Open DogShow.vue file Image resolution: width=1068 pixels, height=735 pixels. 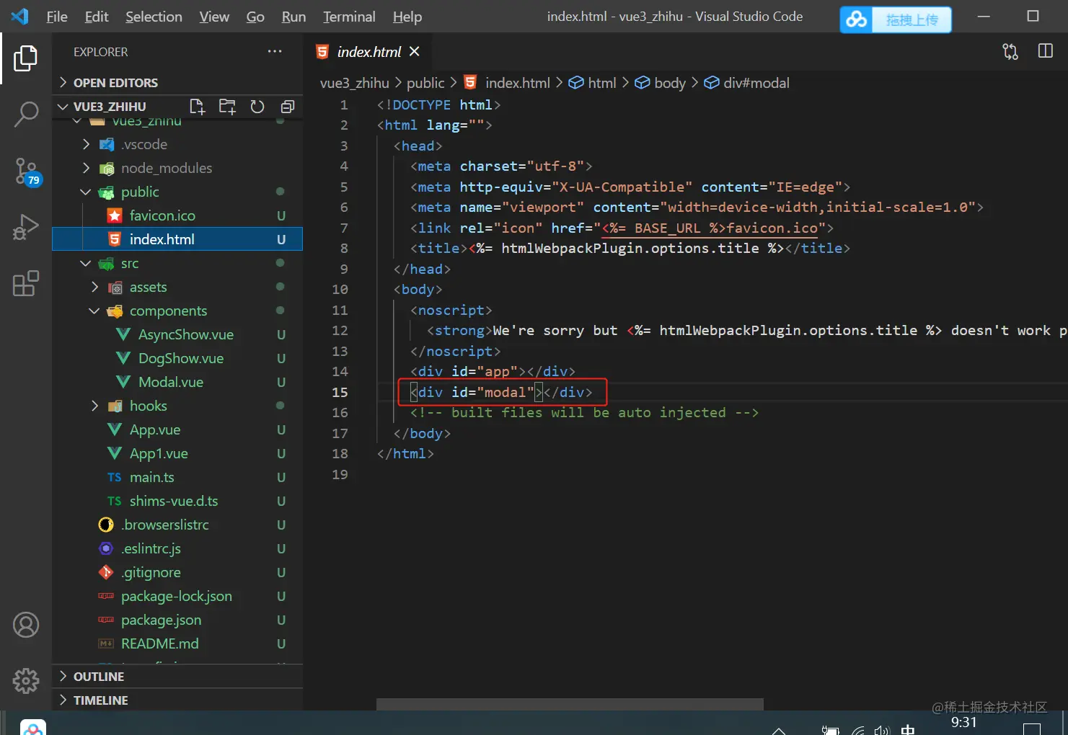tap(177, 358)
